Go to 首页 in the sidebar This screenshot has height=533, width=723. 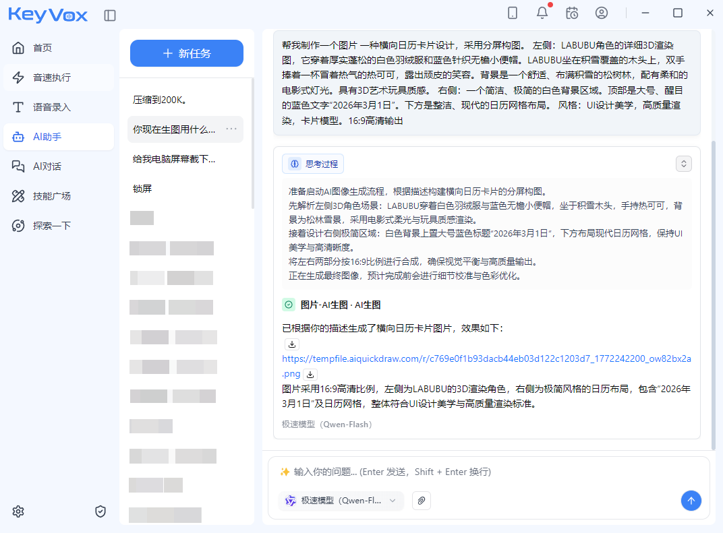point(42,48)
